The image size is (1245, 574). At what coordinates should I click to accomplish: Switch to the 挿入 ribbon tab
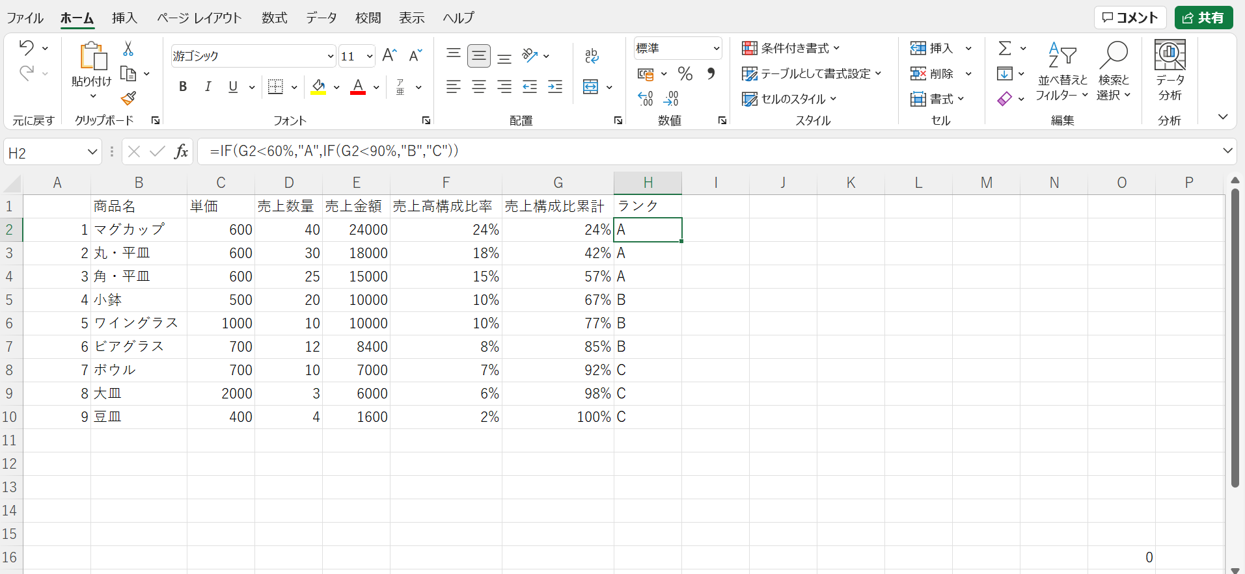click(124, 18)
